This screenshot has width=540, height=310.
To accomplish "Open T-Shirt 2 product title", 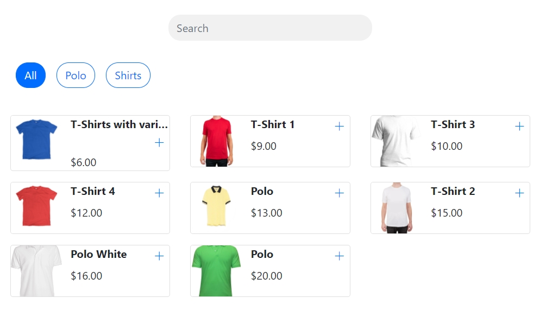I will [x=453, y=191].
